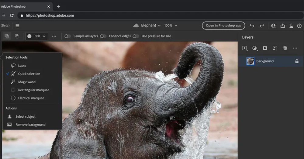Toggle Use pressure for size switch

point(136,36)
